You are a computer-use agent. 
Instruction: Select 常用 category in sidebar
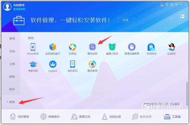click(12, 39)
